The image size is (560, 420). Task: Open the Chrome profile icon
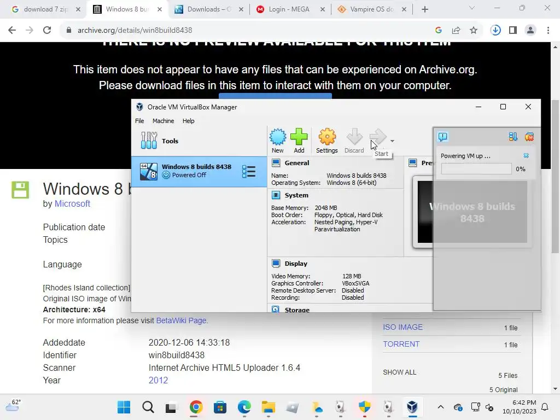[x=530, y=31]
